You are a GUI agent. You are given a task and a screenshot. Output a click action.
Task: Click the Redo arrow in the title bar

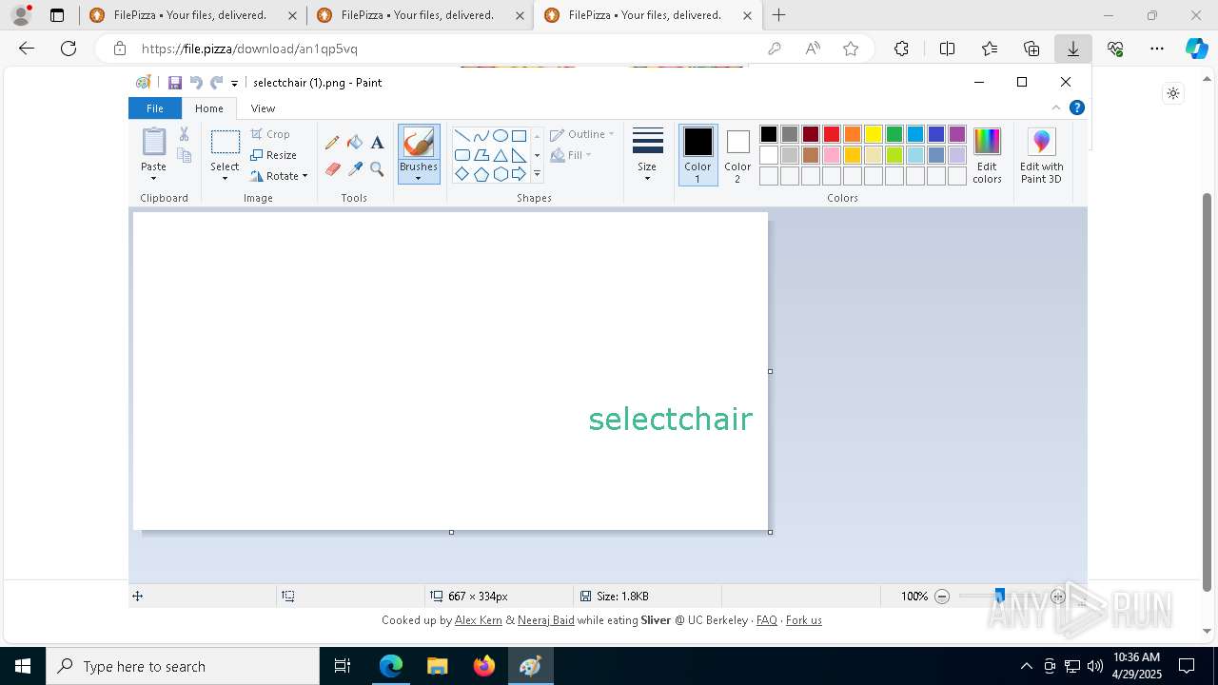217,83
